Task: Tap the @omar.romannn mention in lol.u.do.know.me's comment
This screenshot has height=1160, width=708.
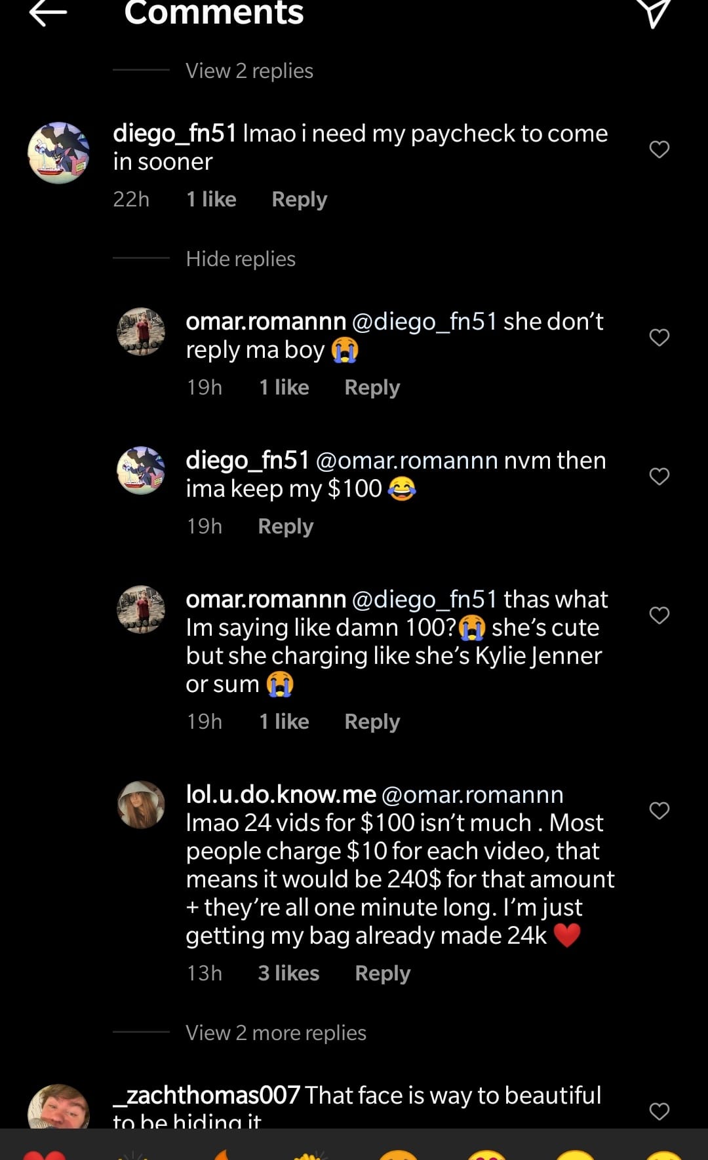Action: pos(472,794)
